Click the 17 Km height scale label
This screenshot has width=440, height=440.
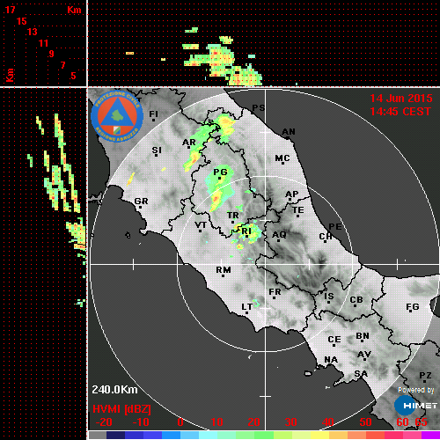[10, 10]
